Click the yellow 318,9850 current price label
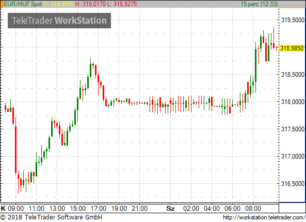Screen dimensions: 306x222 coord(292,48)
